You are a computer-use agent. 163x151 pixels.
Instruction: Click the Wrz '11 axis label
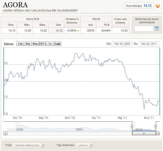click(x=149, y=118)
